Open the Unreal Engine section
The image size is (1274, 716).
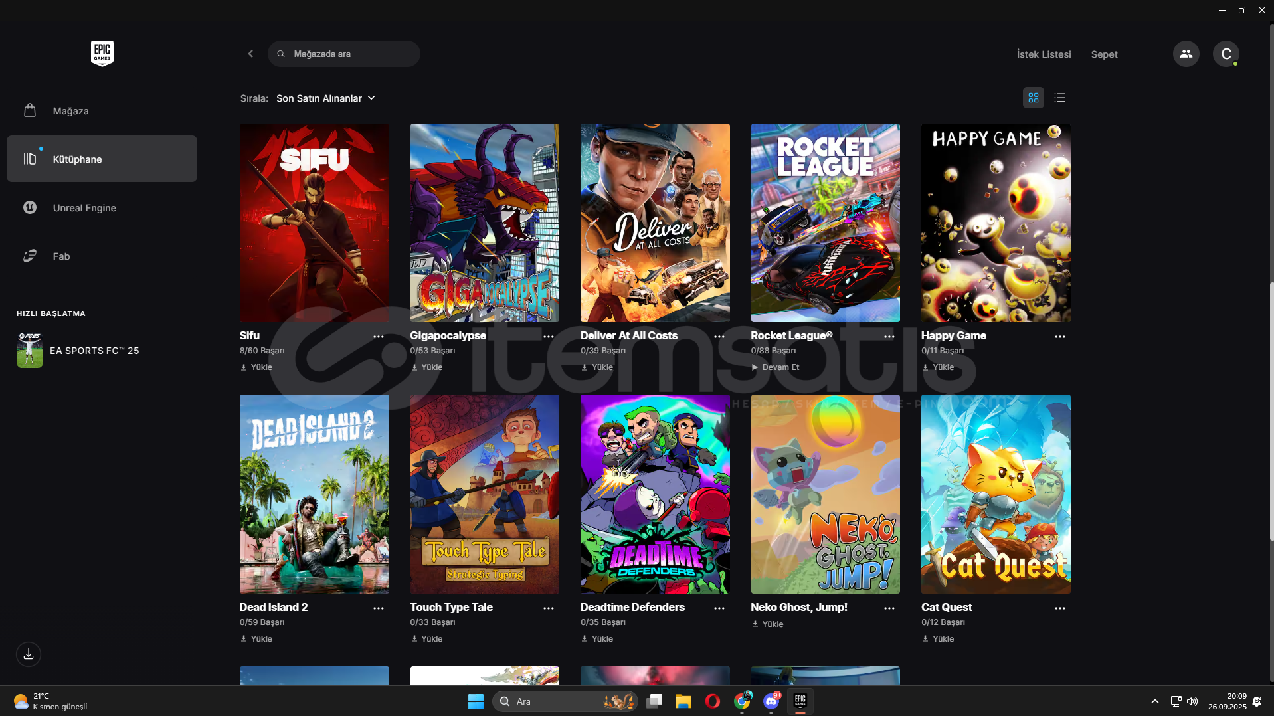102,207
